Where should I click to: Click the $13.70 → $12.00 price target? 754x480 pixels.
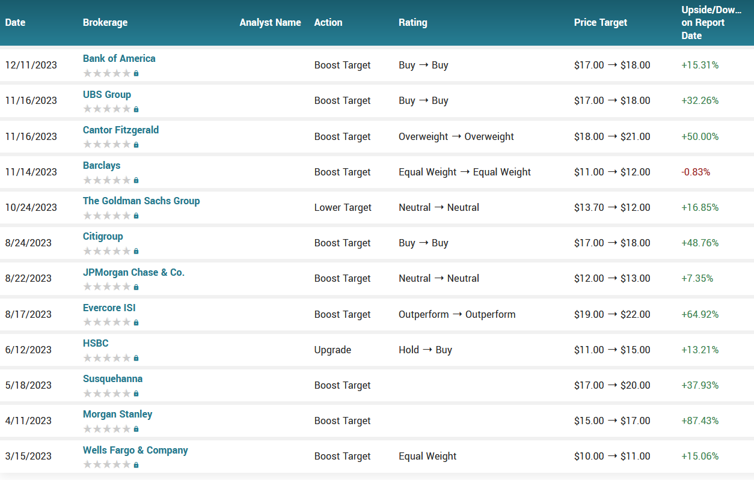point(612,207)
